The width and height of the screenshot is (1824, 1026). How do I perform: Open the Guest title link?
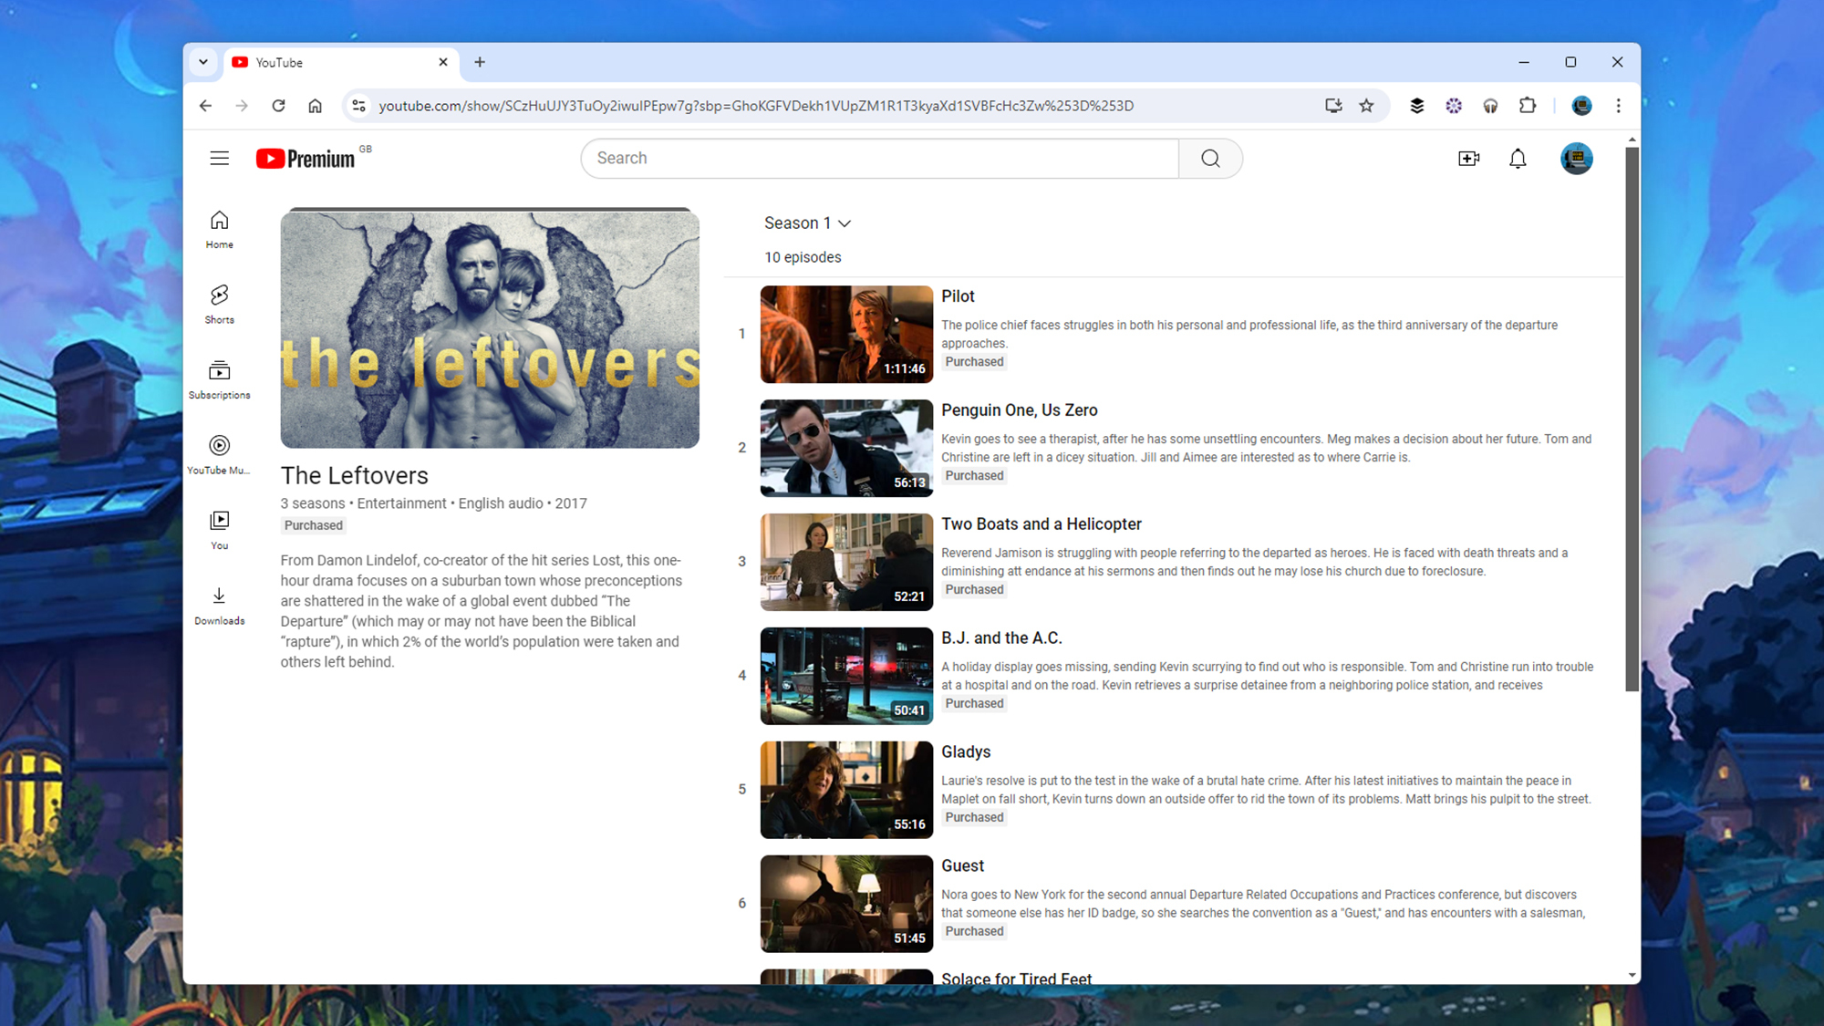[962, 866]
